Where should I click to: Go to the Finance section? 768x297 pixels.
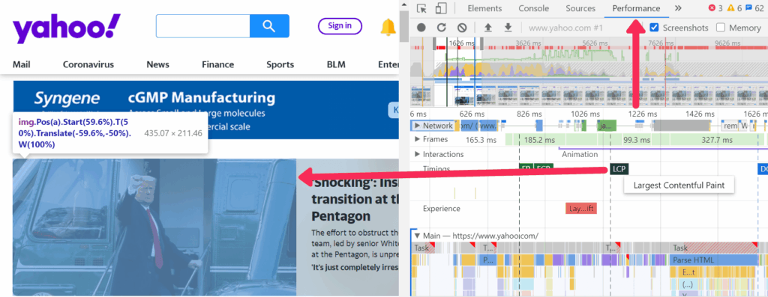point(218,64)
